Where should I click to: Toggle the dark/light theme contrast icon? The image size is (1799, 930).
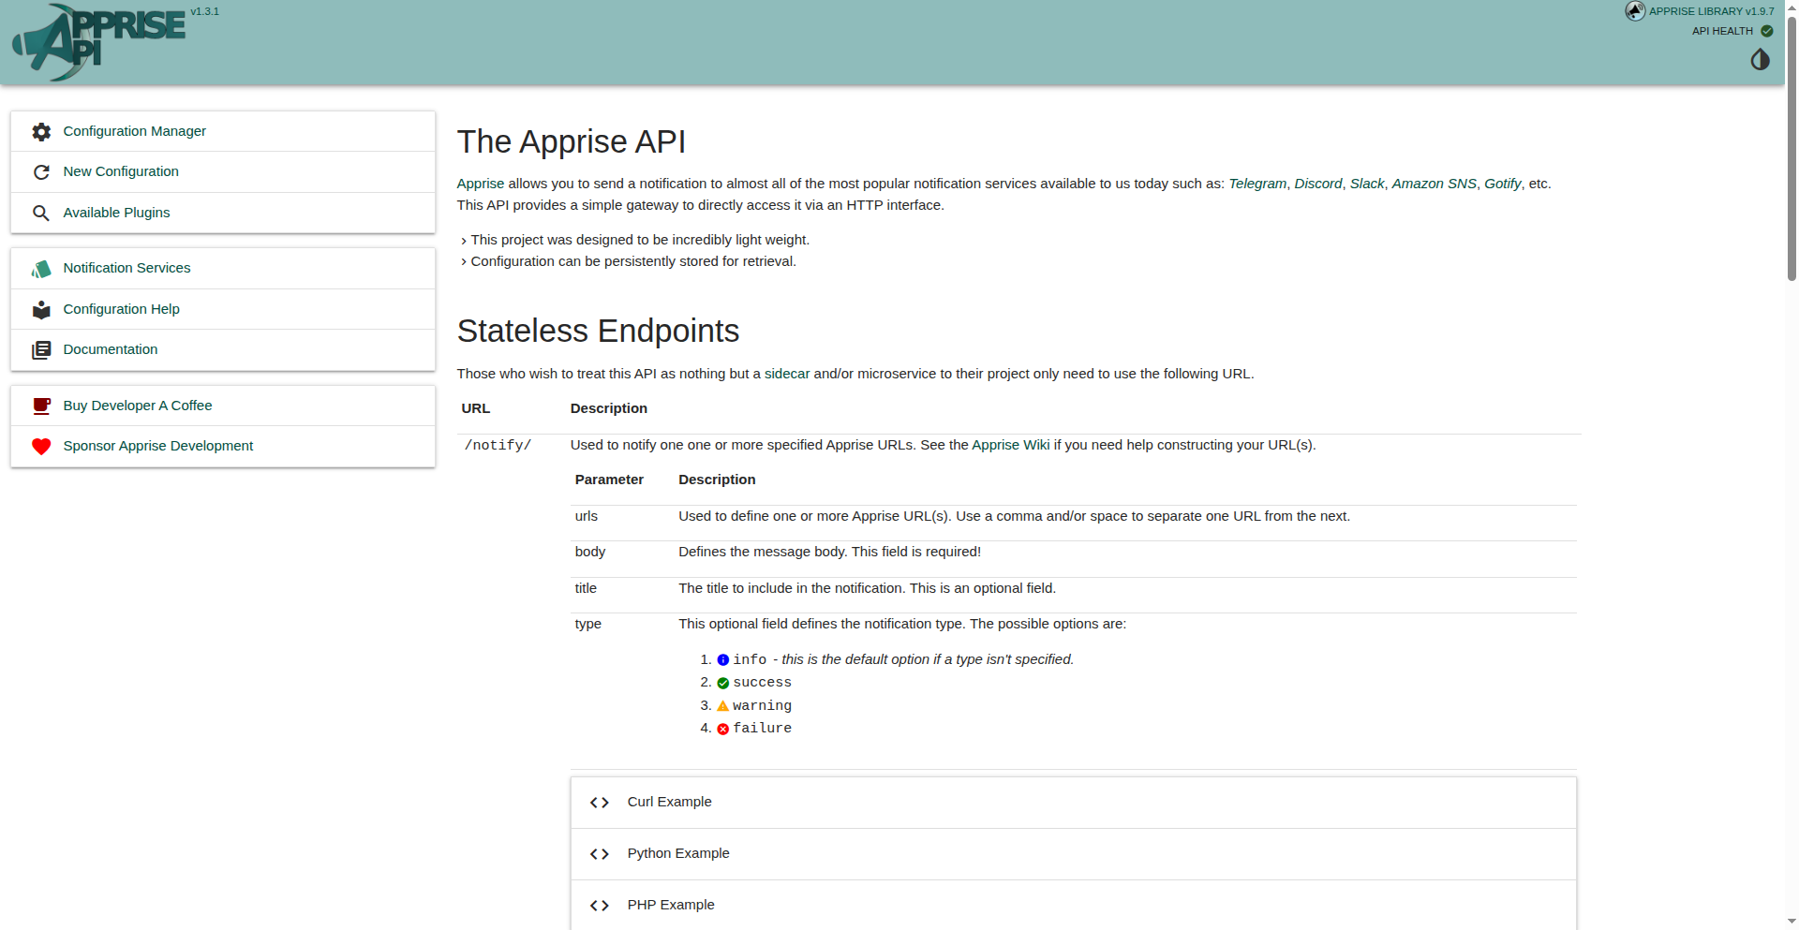(x=1760, y=60)
